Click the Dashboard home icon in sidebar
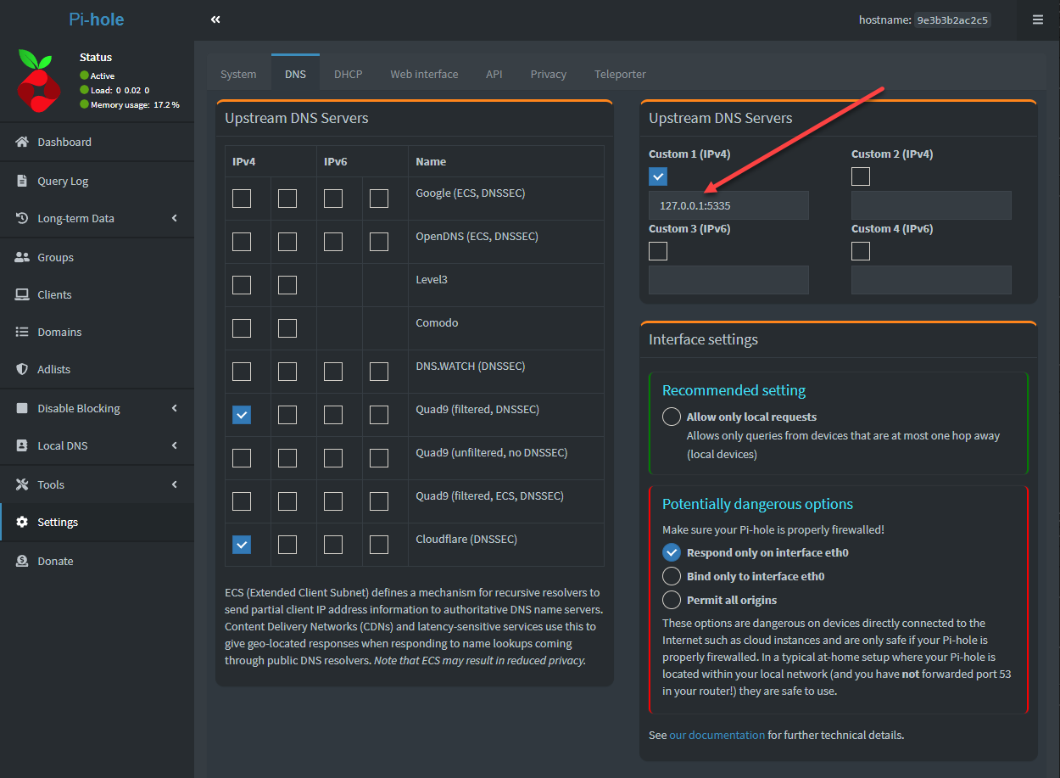Screen dimensions: 1060x778 (x=22, y=142)
